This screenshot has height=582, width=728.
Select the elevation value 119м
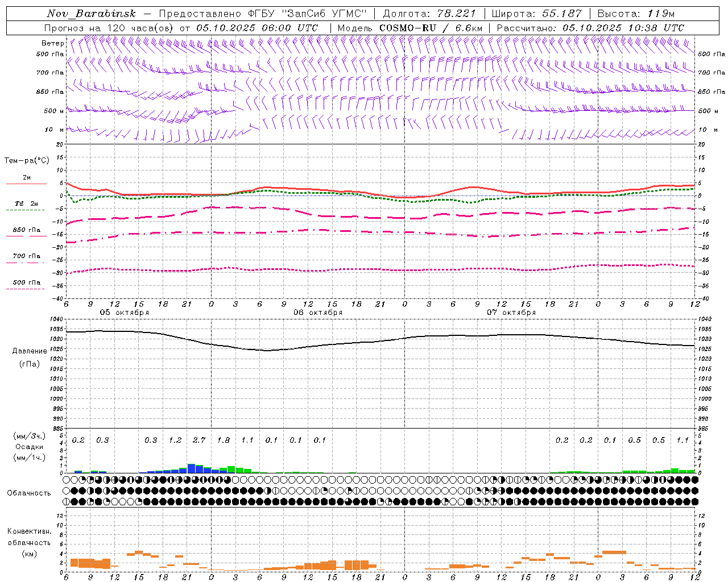click(x=661, y=14)
